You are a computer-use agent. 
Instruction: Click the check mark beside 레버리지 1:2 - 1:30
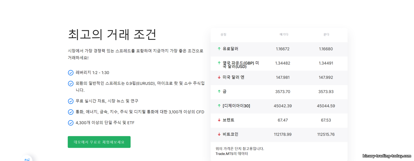coord(71,73)
